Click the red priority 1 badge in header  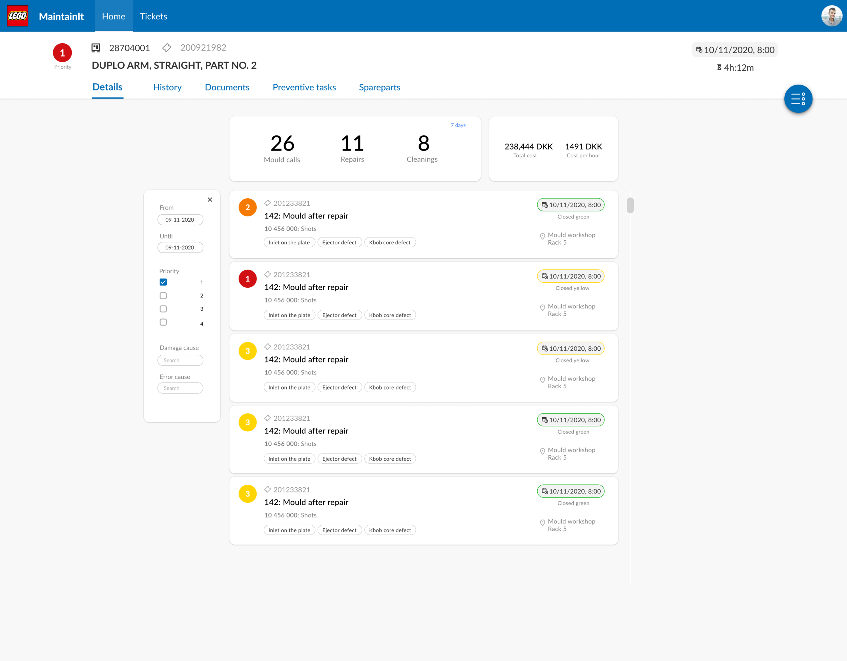click(62, 53)
